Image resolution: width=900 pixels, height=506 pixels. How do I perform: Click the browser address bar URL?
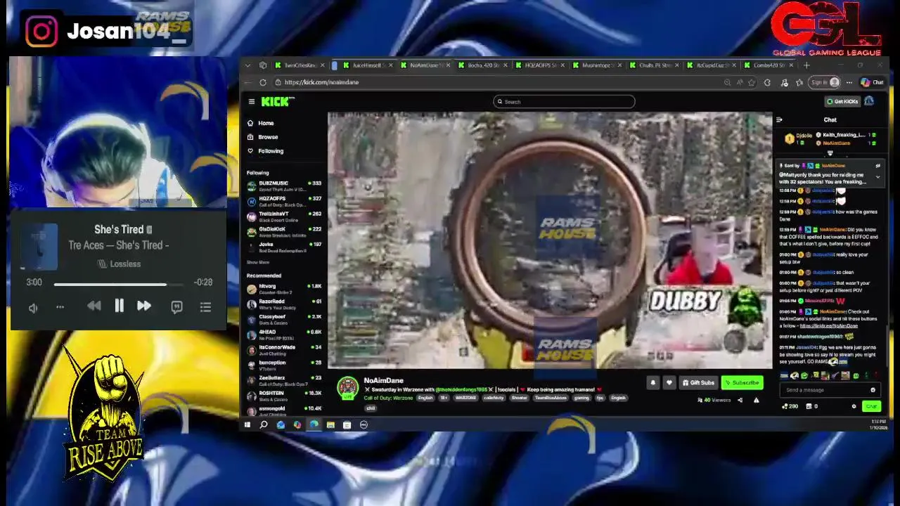[321, 82]
